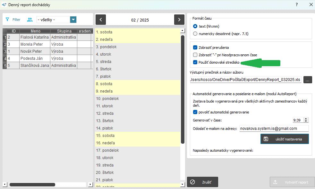Select employee row 'Fialová Katarína'
Image resolution: width=315 pixels, height=189 pixels.
click(x=34, y=37)
